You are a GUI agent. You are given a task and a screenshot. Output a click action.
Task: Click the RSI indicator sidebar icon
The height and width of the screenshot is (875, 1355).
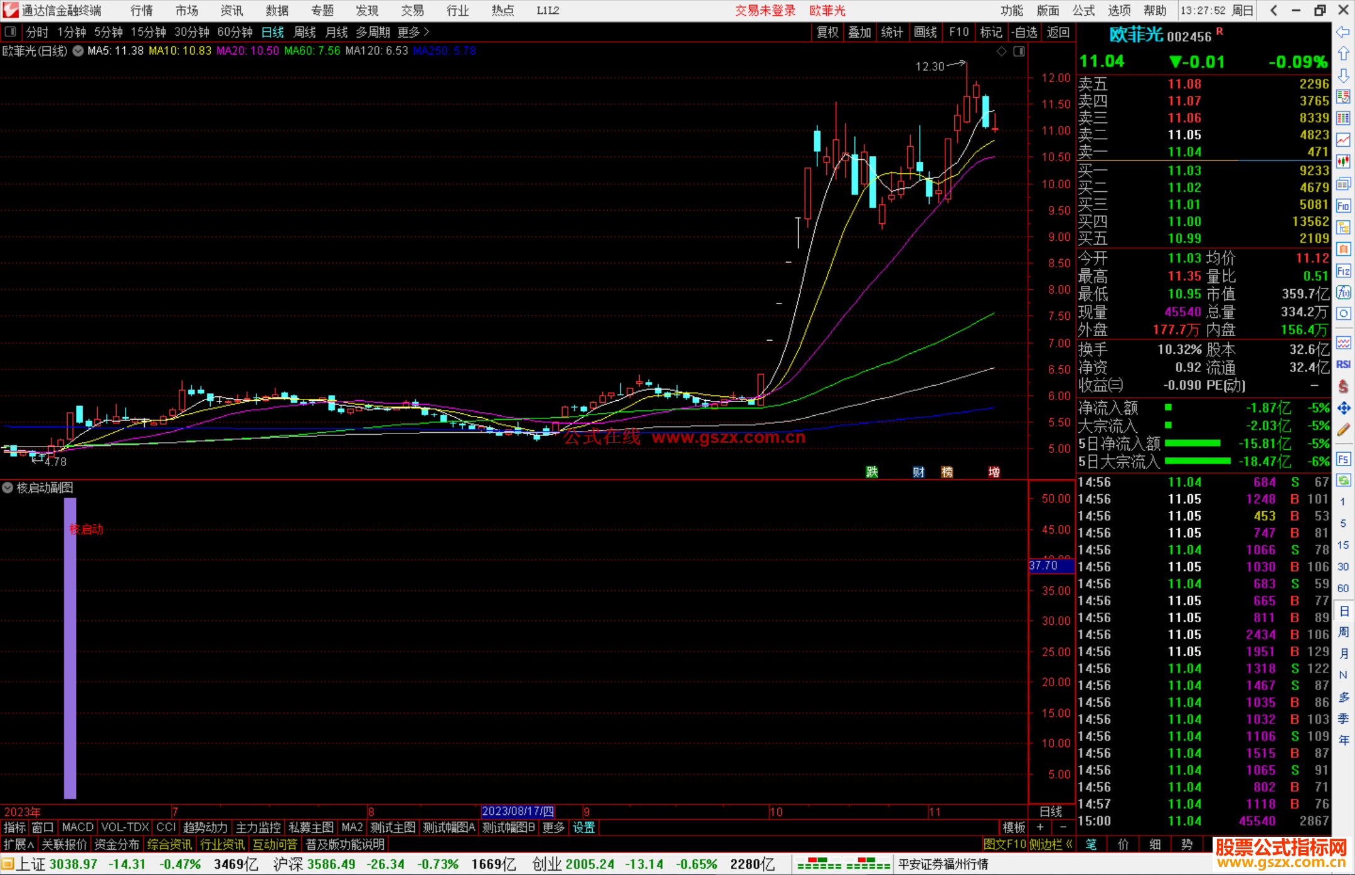(1343, 364)
